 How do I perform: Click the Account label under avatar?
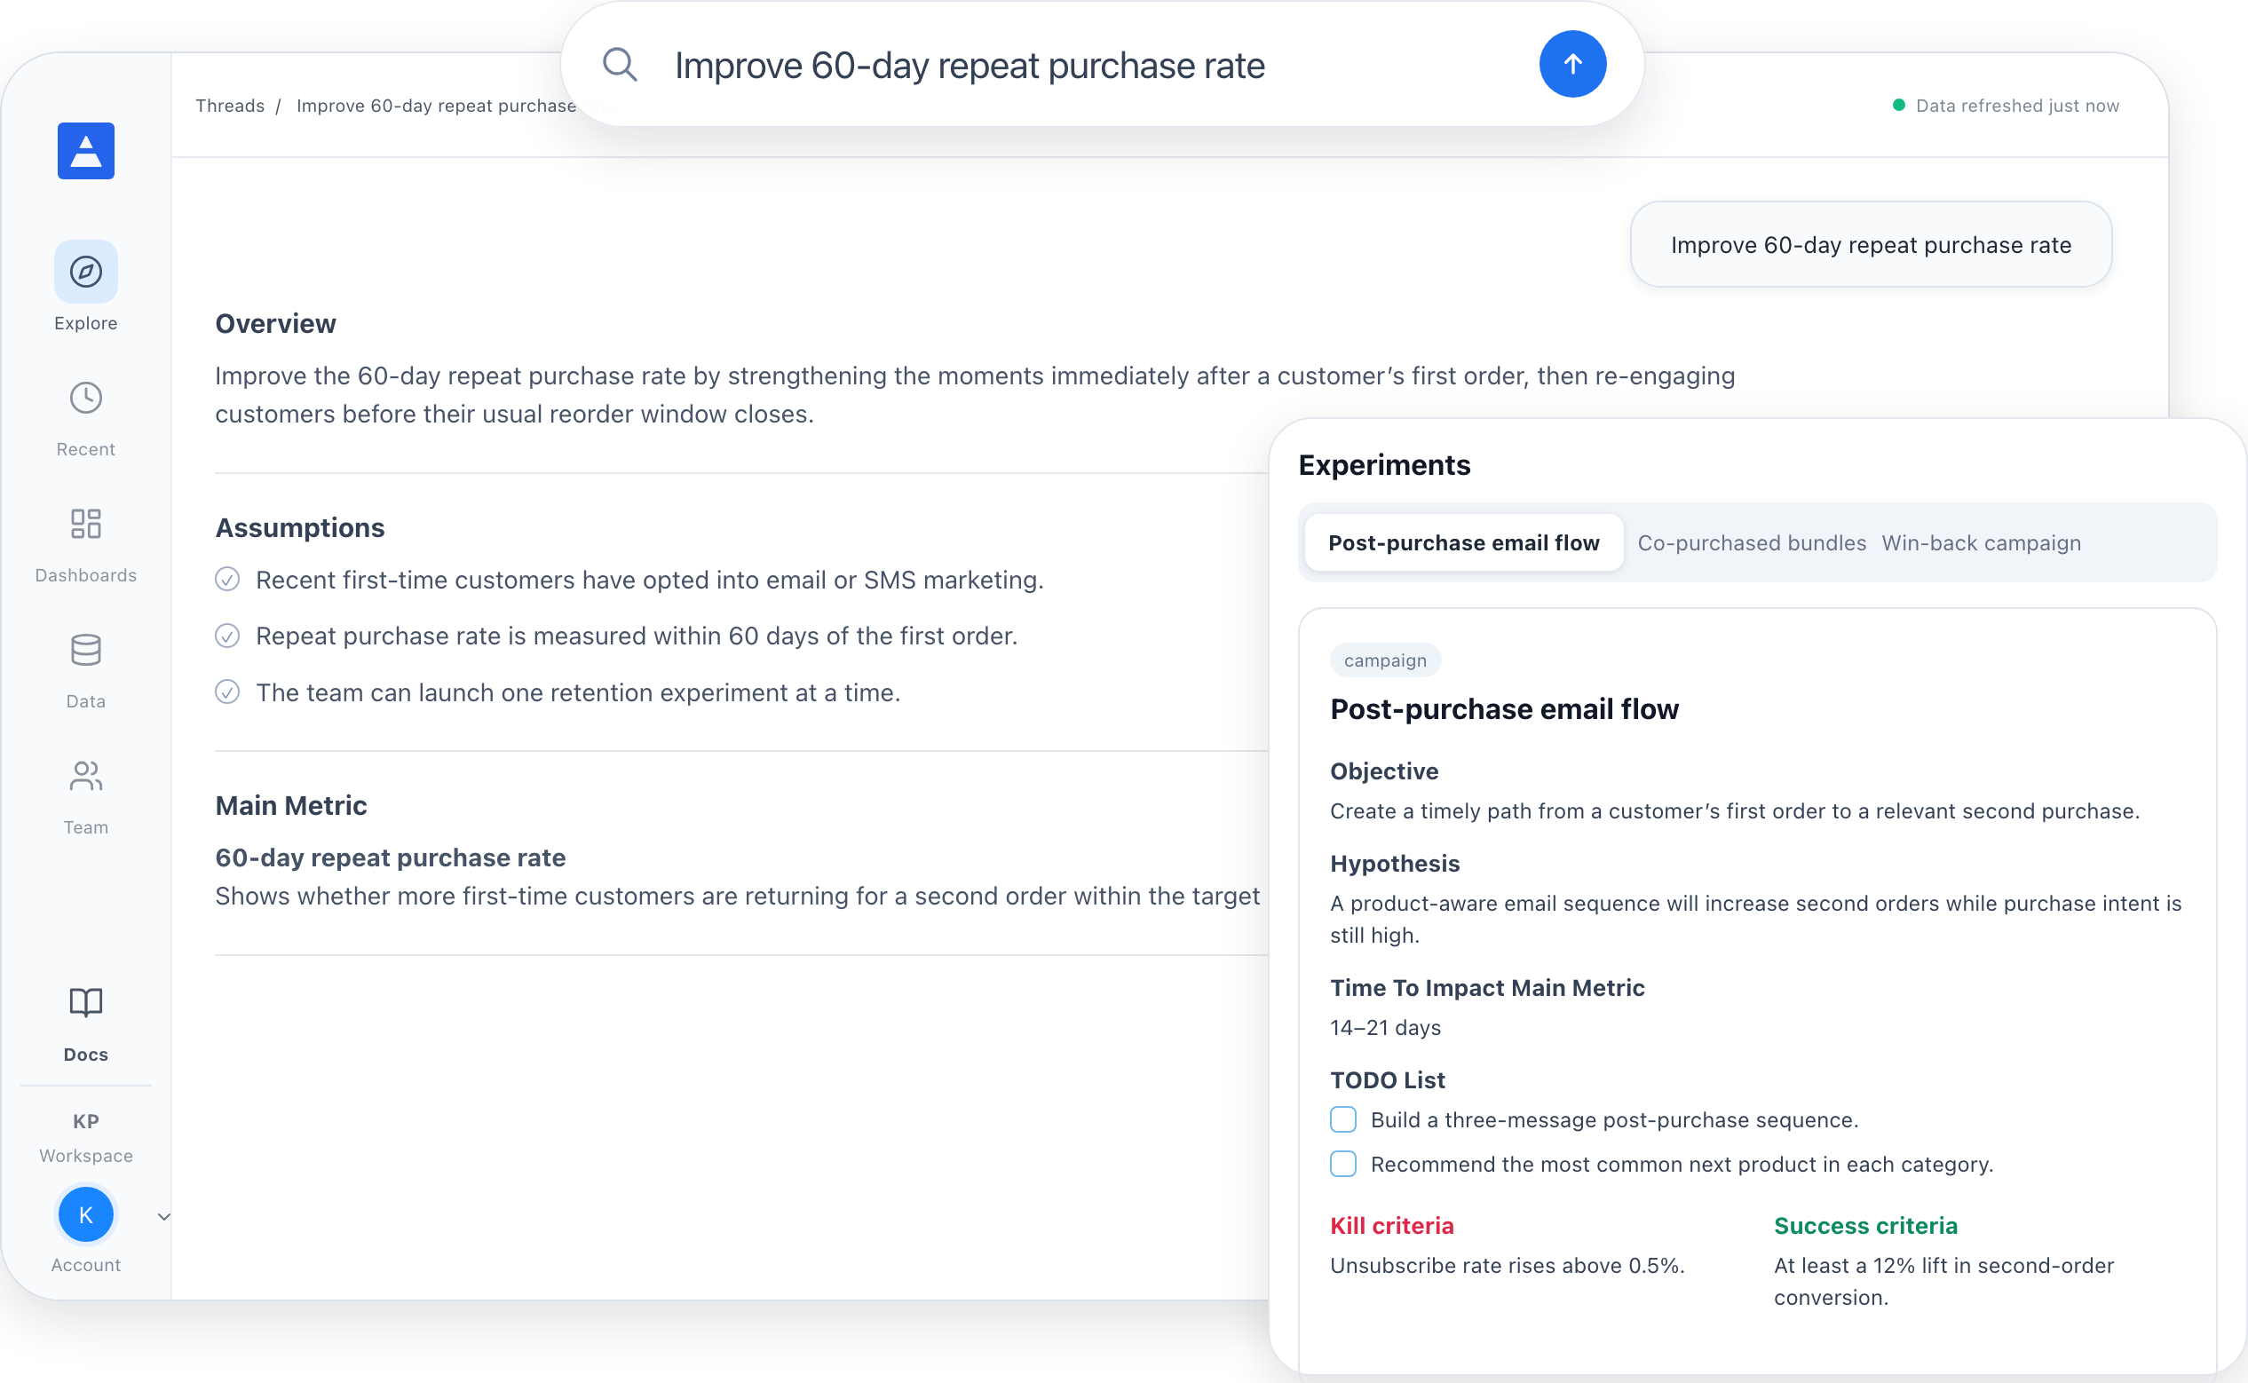pyautogui.click(x=86, y=1266)
